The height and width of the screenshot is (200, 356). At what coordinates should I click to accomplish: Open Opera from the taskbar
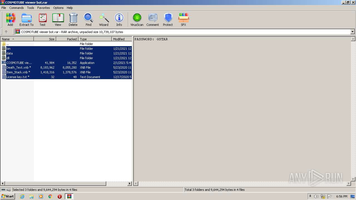coord(60,196)
